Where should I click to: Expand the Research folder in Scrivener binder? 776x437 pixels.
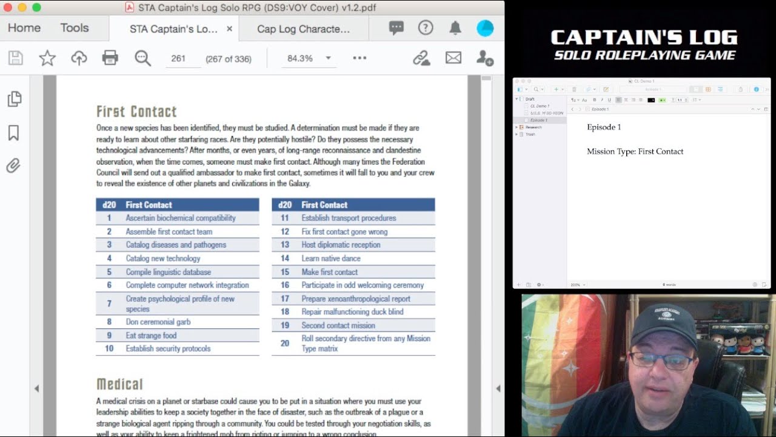pyautogui.click(x=517, y=127)
